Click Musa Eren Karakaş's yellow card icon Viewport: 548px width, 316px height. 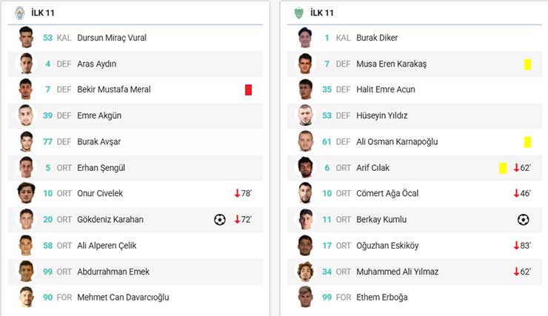(x=527, y=64)
